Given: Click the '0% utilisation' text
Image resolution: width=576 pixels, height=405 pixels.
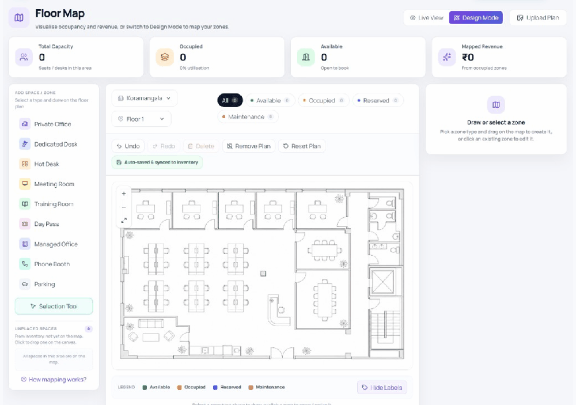Looking at the screenshot, I should [x=194, y=68].
